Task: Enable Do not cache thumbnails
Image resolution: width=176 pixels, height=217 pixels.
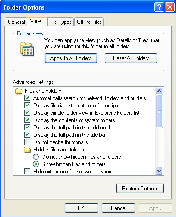Action: 27,142
